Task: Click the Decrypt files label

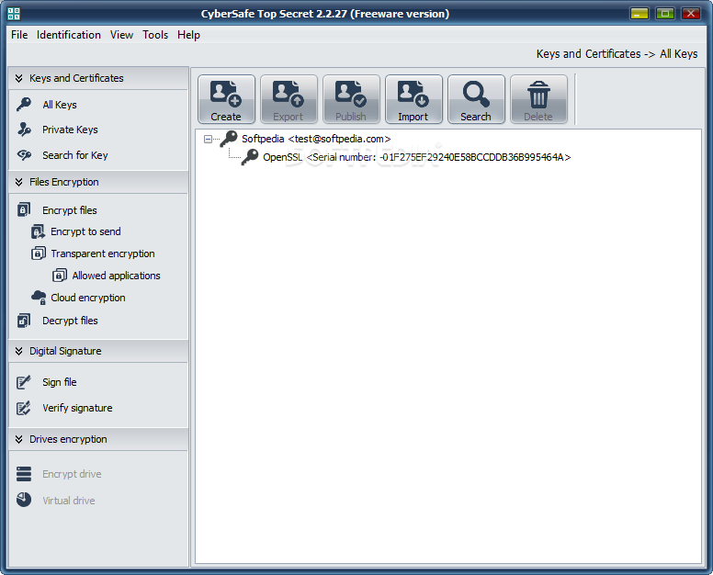Action: (70, 321)
